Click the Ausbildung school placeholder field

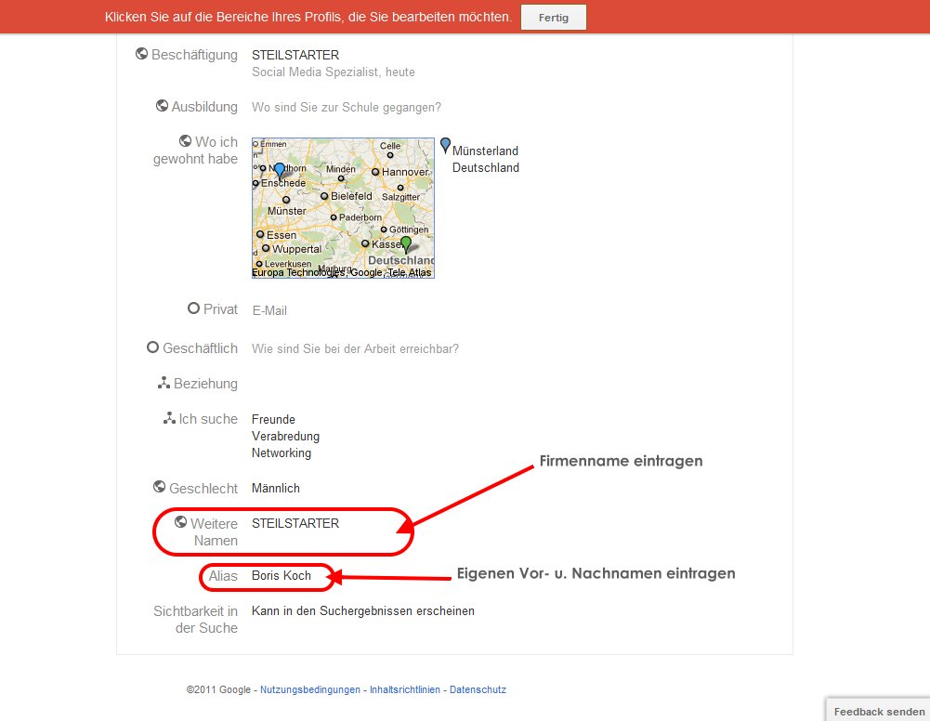tap(347, 108)
